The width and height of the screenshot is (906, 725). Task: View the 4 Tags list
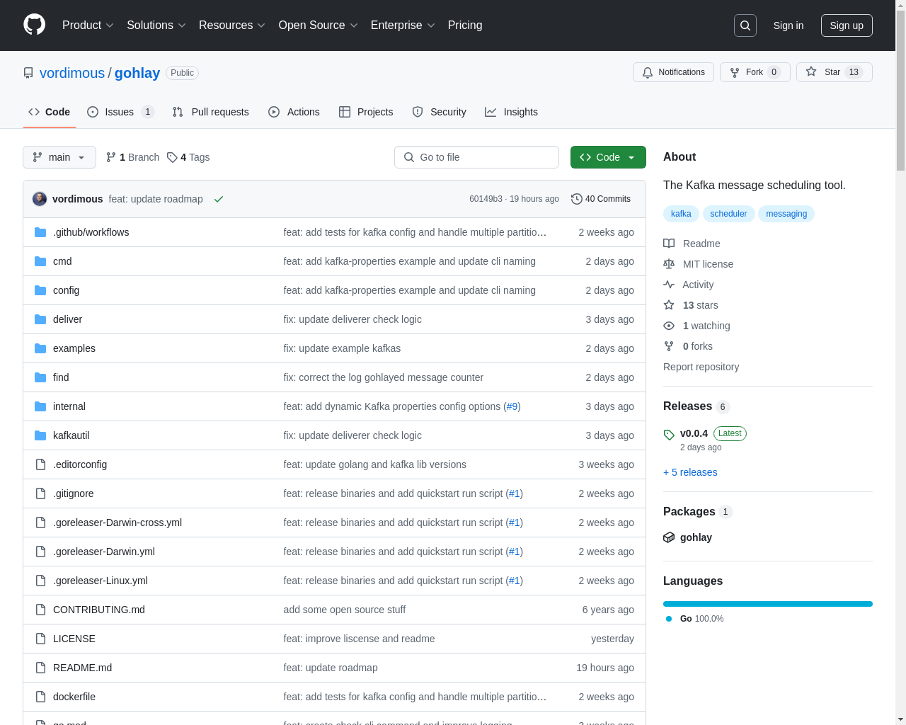(188, 157)
